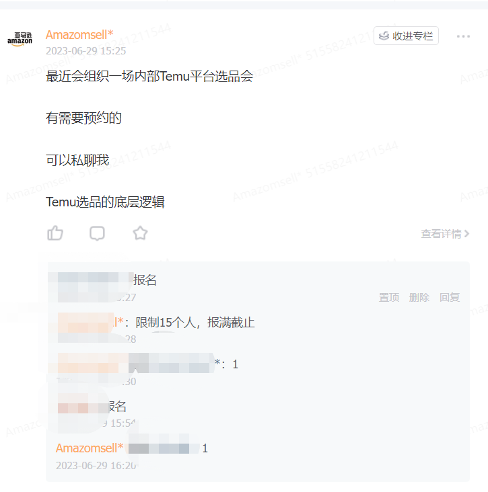
Task: Click Amazomsell* name in bottom comment
Action: click(x=90, y=448)
